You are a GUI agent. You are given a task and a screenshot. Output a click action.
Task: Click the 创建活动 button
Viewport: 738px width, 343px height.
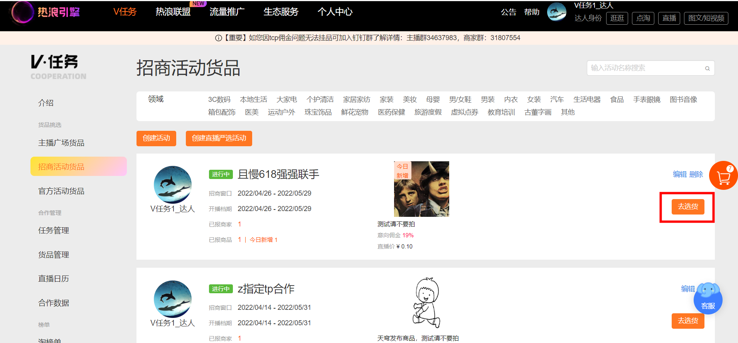[x=156, y=139]
